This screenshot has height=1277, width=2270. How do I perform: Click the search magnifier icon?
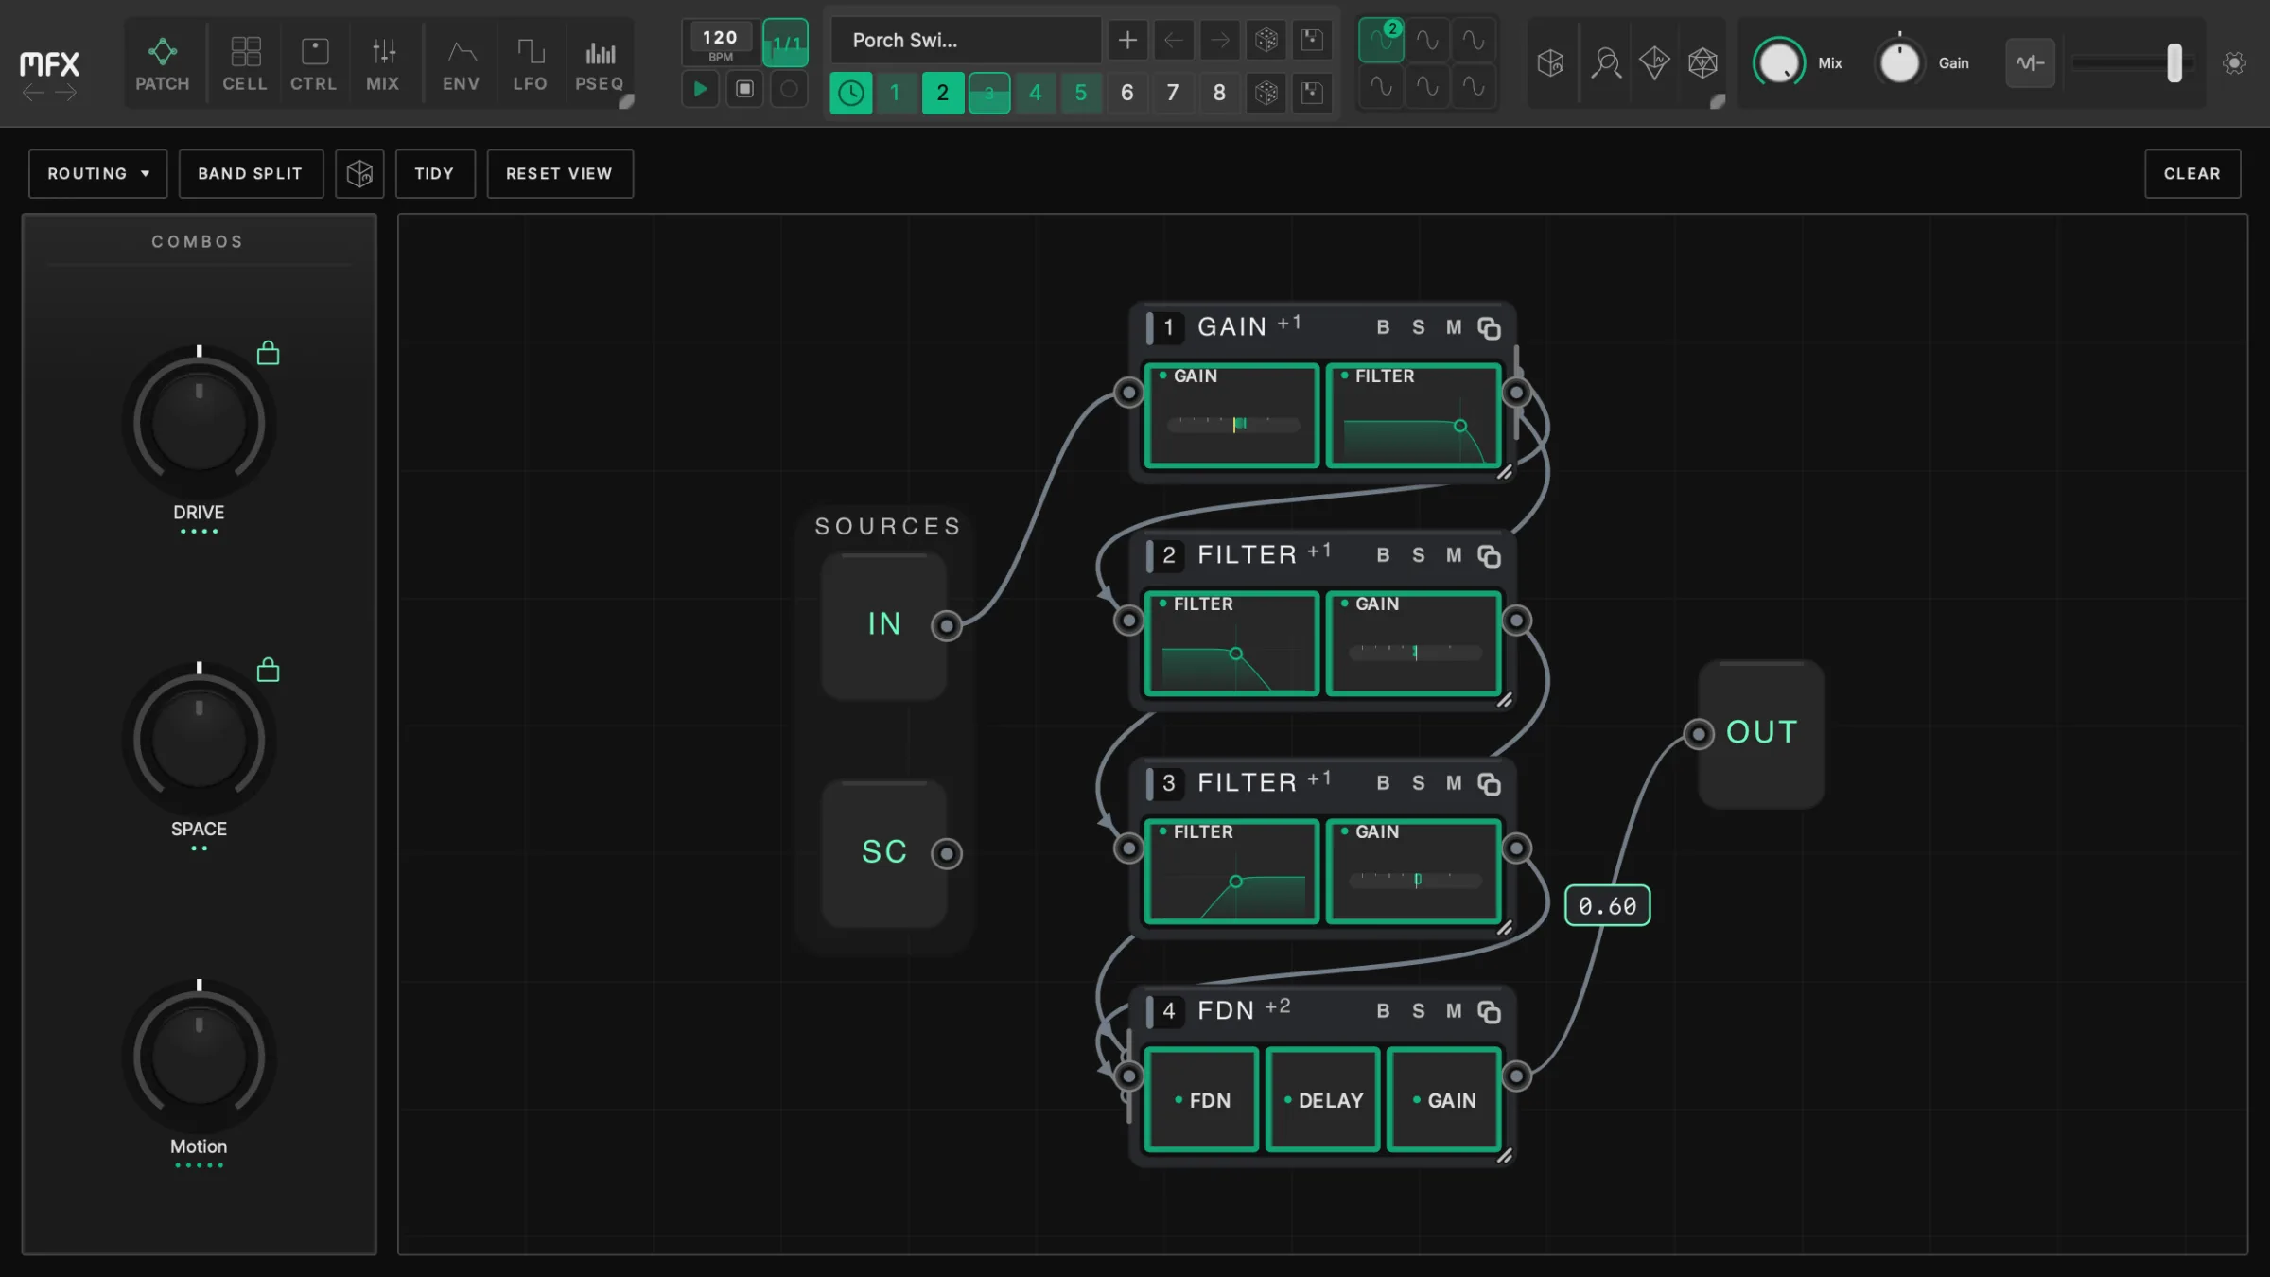[1605, 63]
